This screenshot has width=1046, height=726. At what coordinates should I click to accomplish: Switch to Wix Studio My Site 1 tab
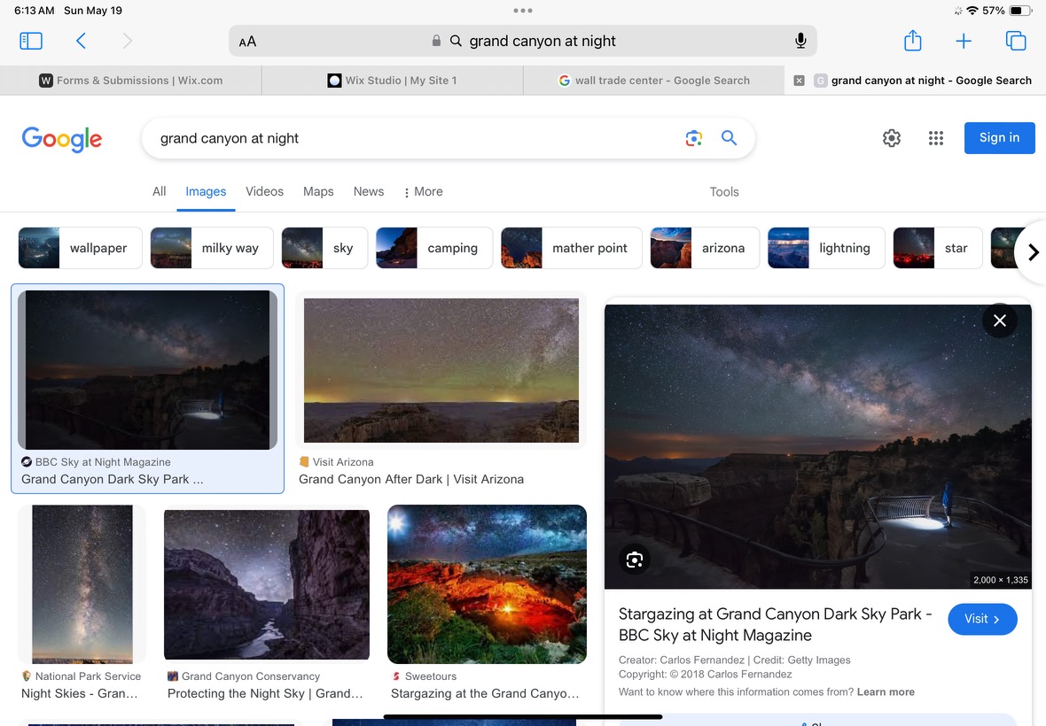click(x=392, y=81)
